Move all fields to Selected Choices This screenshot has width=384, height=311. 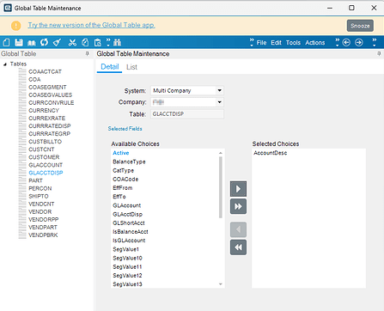(238, 206)
